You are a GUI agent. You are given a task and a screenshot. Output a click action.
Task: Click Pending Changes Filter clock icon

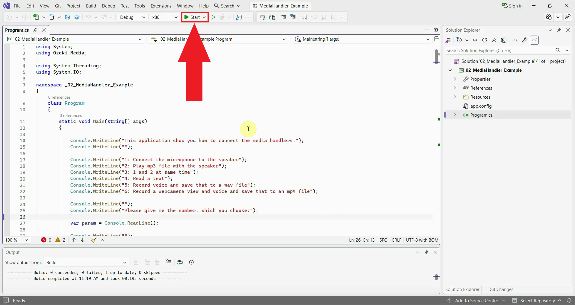click(x=459, y=40)
